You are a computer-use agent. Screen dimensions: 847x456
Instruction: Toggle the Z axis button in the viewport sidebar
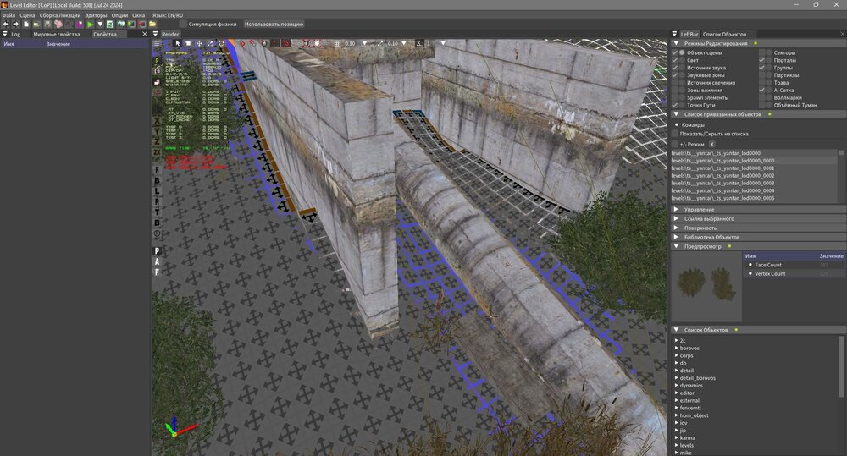point(158,141)
